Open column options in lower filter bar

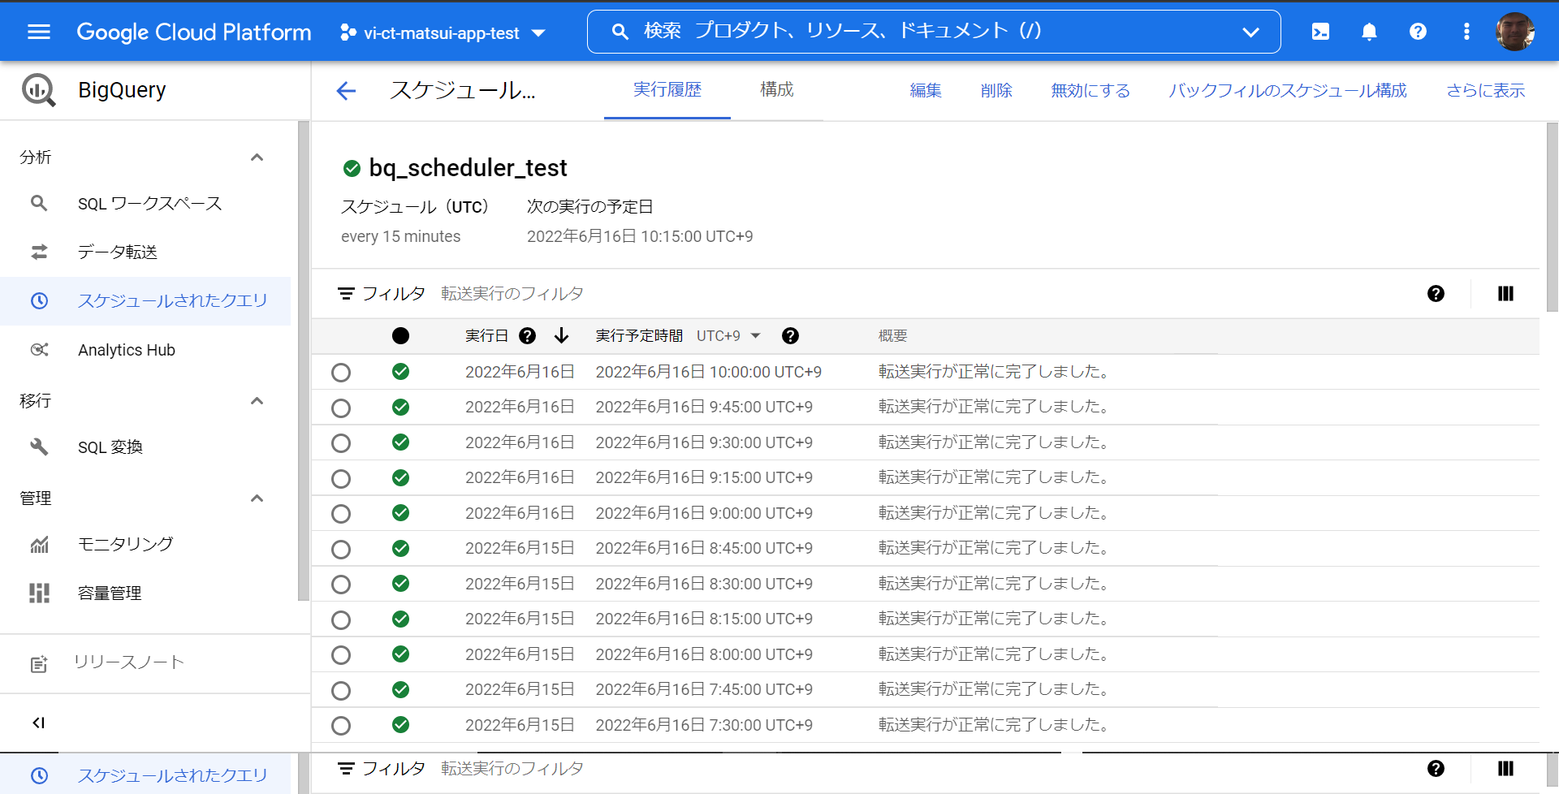(x=1505, y=769)
